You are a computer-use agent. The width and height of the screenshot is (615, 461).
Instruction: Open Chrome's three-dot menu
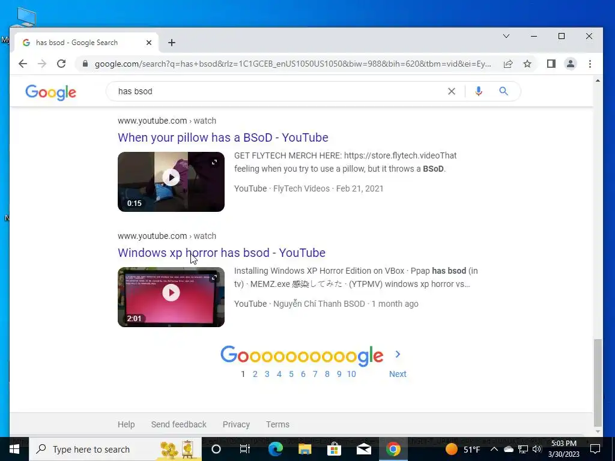click(x=590, y=64)
